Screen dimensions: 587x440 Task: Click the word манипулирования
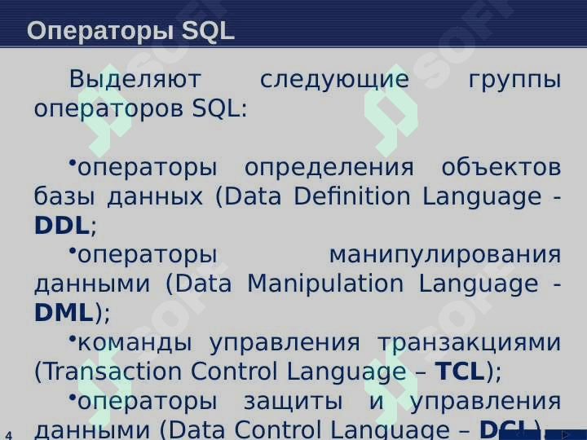[444, 255]
